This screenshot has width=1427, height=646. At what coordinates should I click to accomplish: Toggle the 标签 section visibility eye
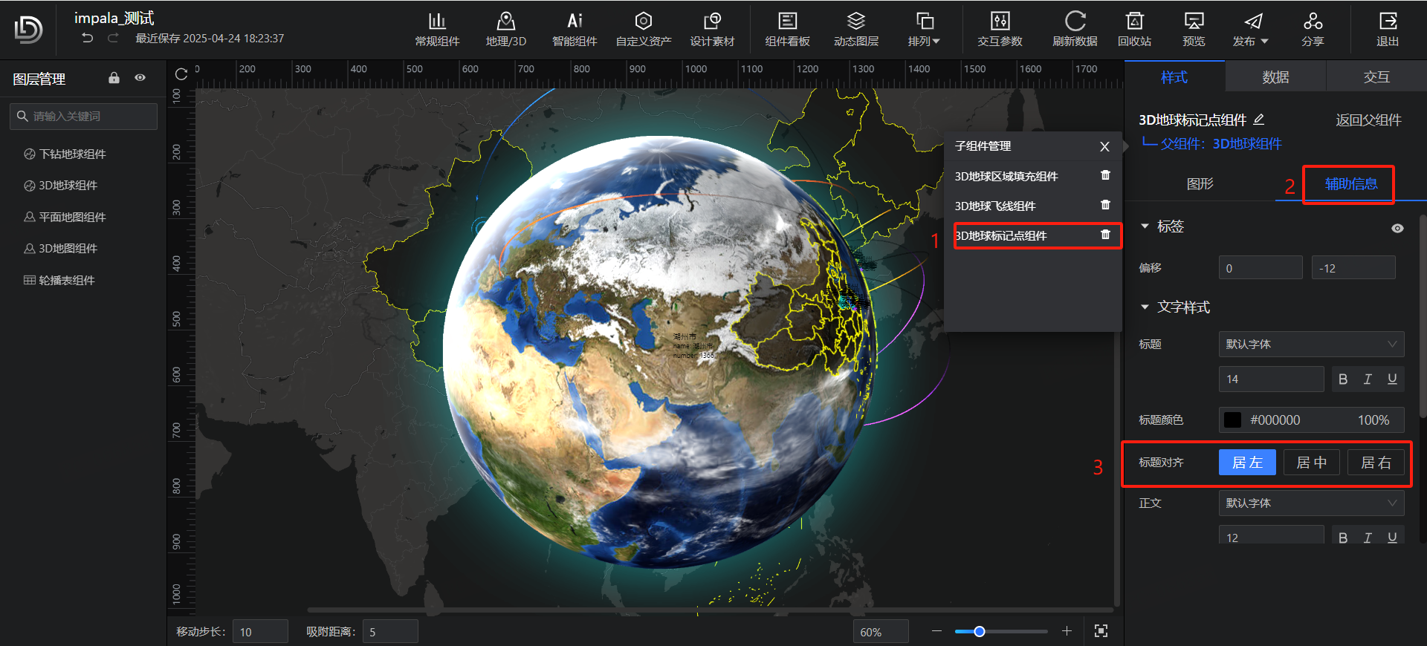(x=1397, y=228)
